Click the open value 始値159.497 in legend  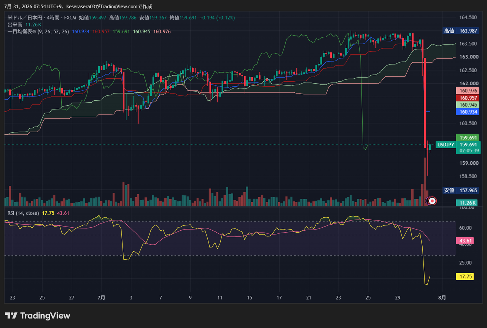pos(92,18)
